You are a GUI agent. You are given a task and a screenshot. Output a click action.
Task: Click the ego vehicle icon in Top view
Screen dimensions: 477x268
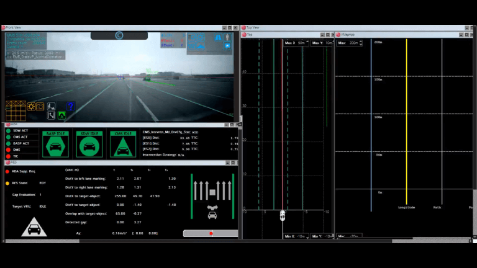pos(283,215)
